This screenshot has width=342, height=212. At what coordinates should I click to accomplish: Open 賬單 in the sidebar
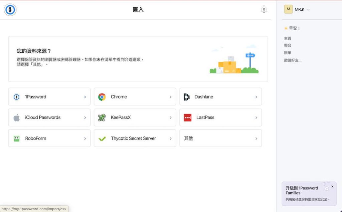coord(288,53)
